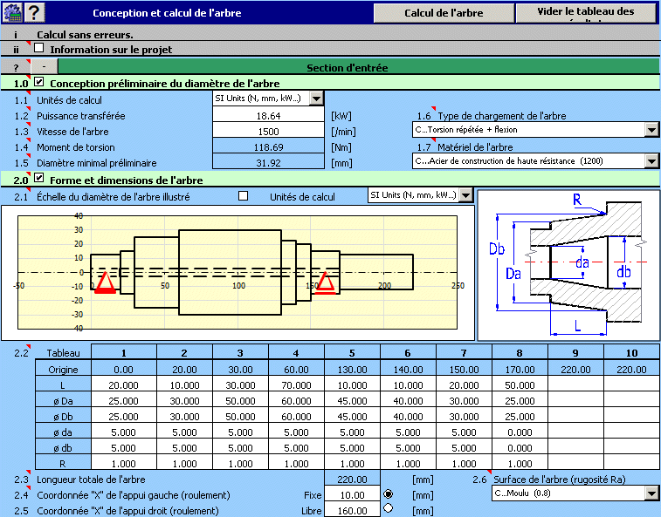Edit right support coordinate field 160.00
This screenshot has height=517, width=661.
click(352, 511)
